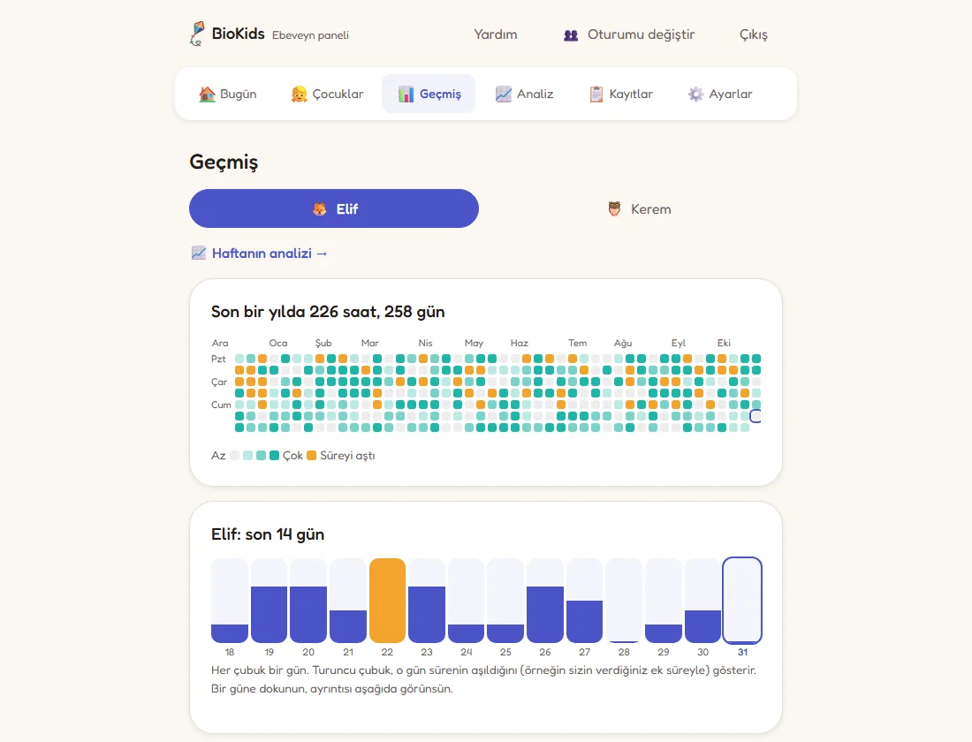The image size is (972, 742).
Task: Click Çıkış to log out
Action: point(753,34)
